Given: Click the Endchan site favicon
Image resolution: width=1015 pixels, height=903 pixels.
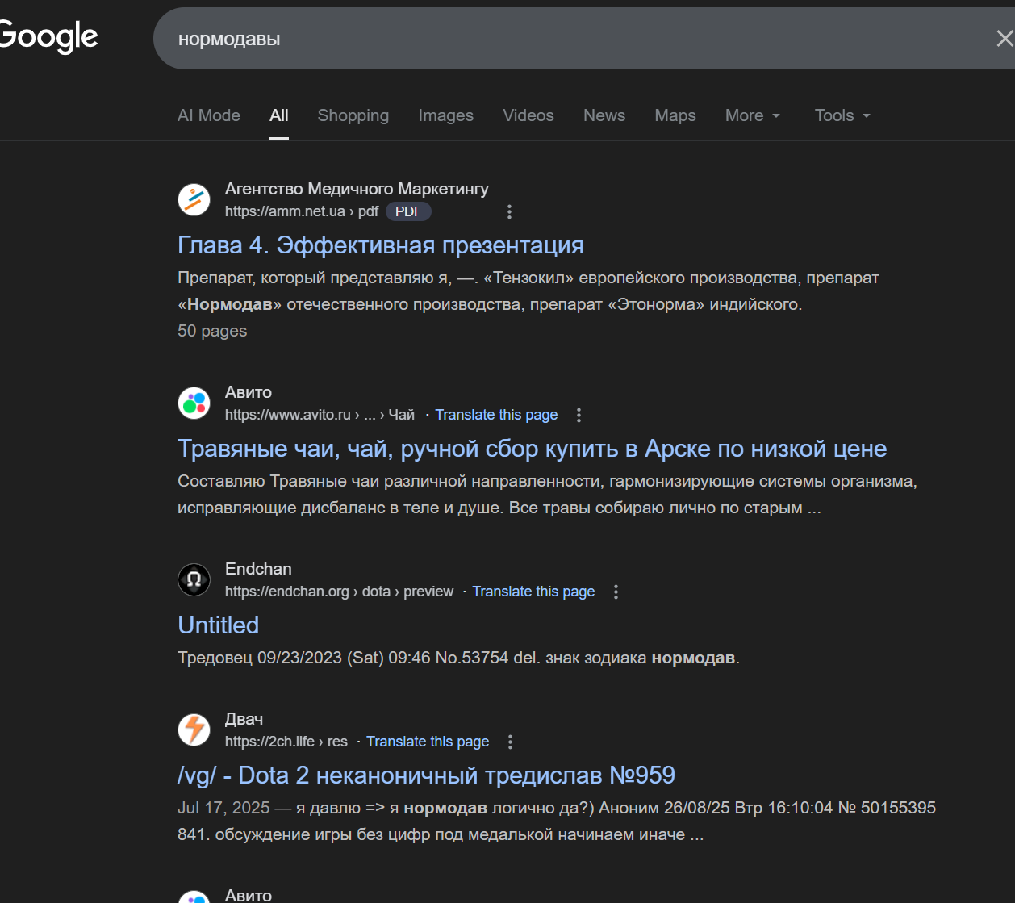Looking at the screenshot, I should tap(194, 579).
